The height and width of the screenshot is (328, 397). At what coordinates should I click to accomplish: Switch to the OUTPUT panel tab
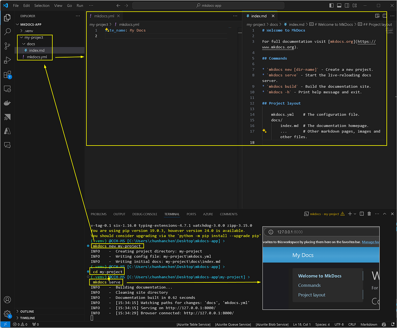coord(119,214)
